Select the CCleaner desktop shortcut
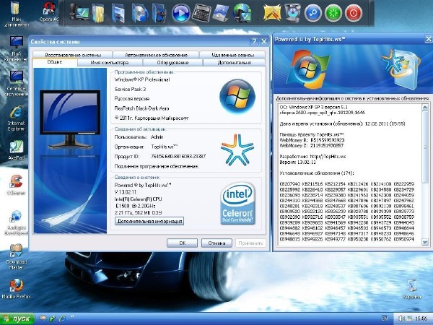433x325 pixels. click(x=16, y=185)
